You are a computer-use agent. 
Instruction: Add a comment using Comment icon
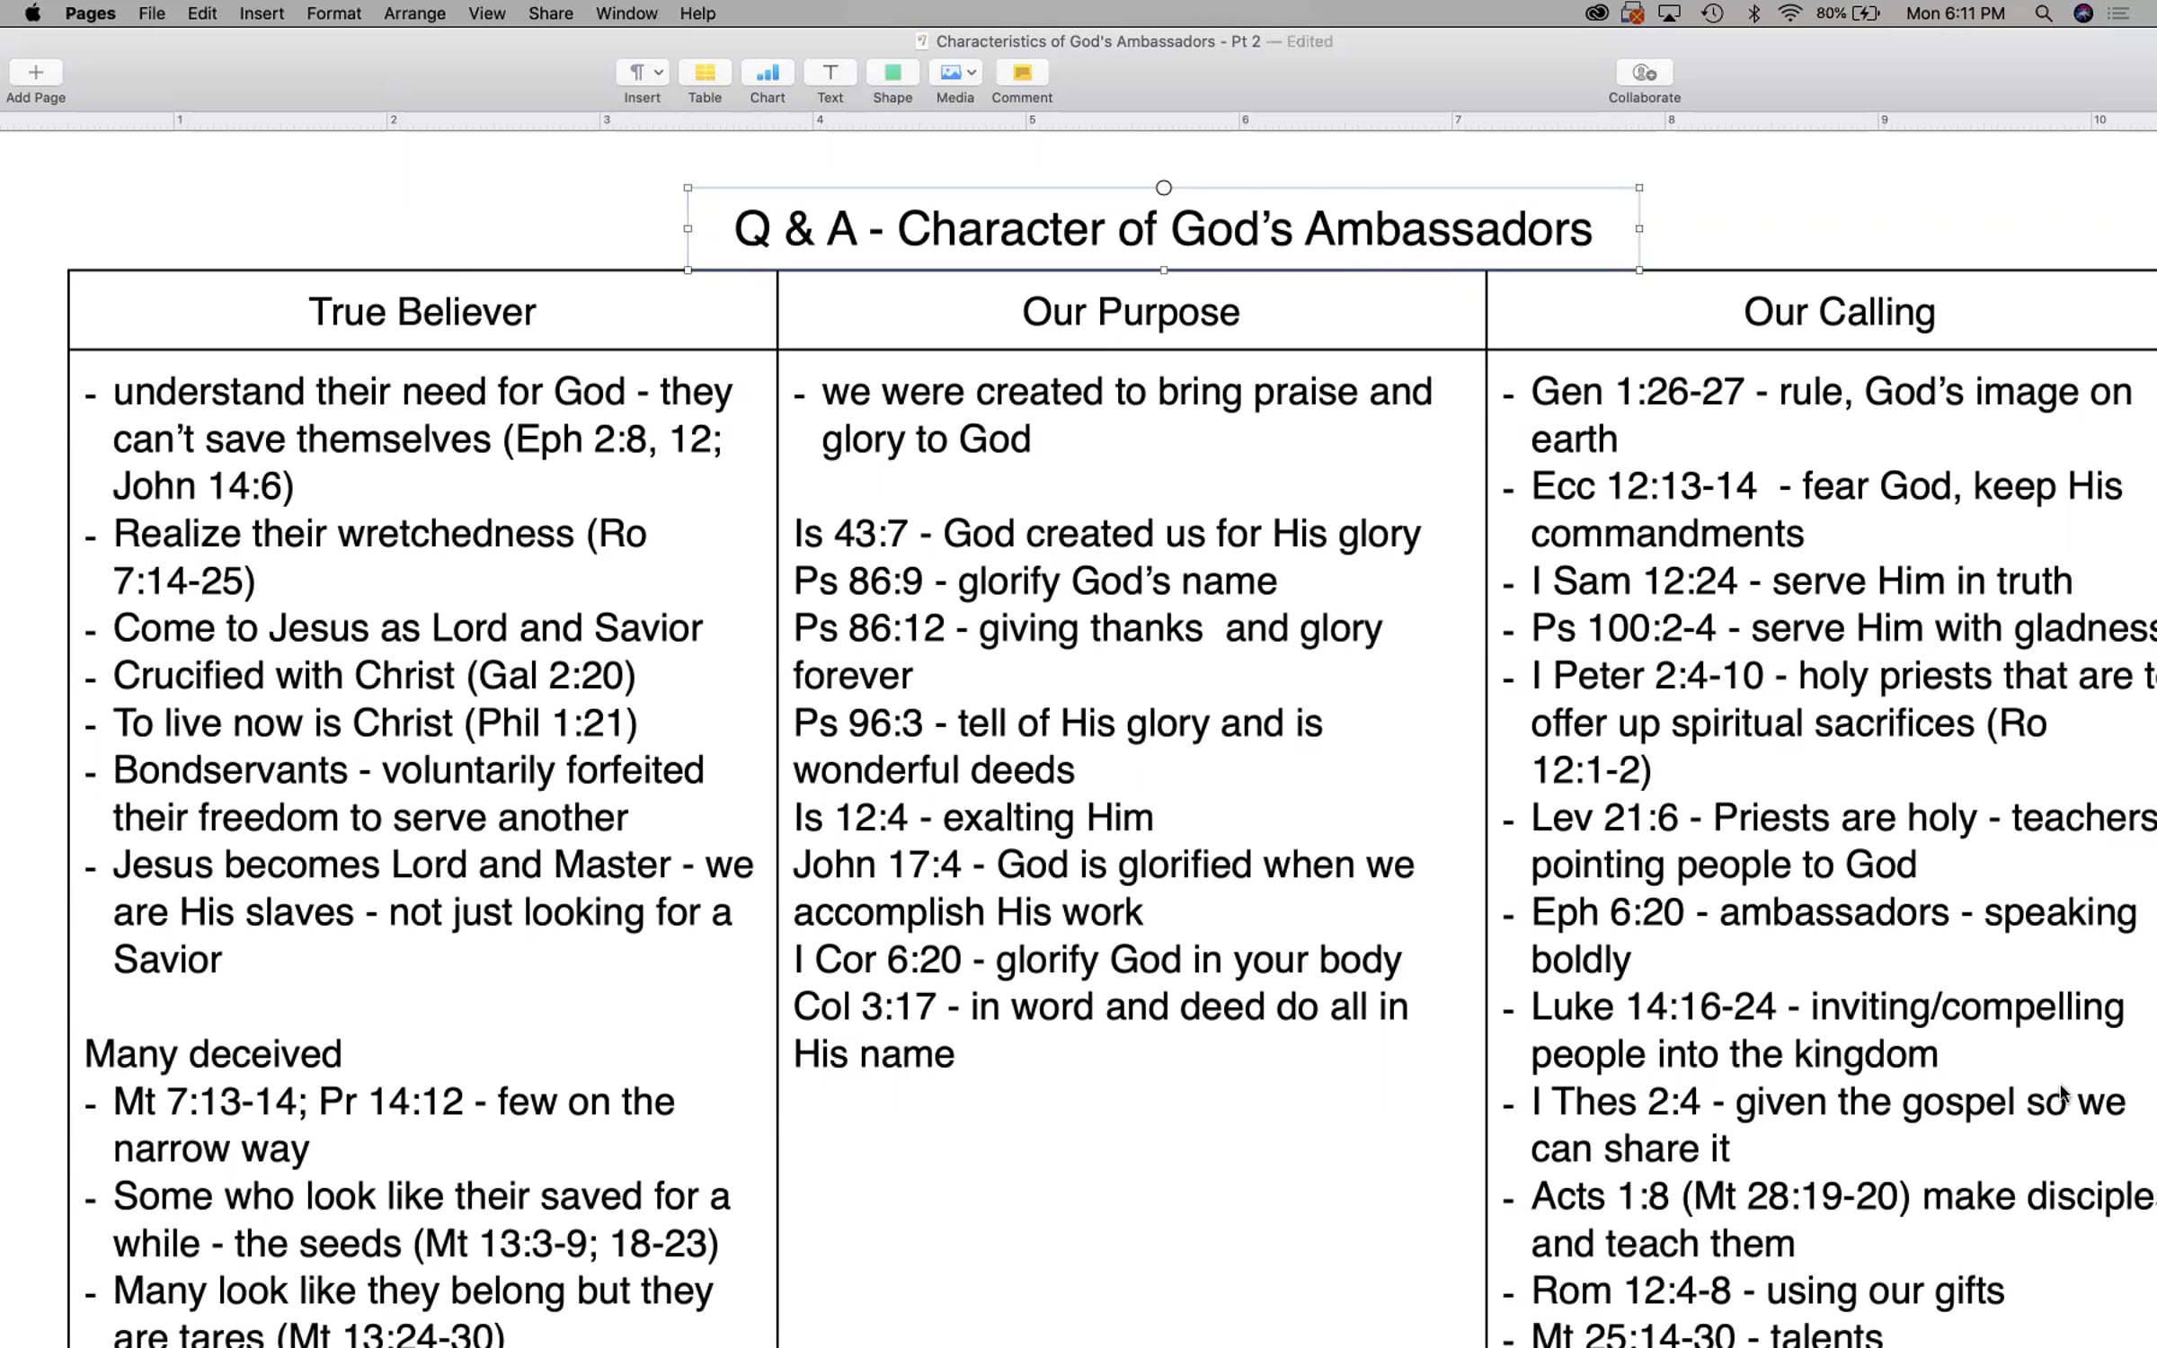(1022, 72)
